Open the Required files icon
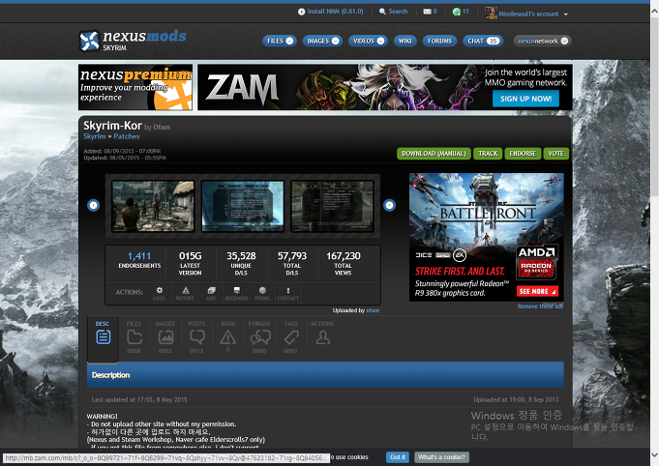 tap(237, 290)
